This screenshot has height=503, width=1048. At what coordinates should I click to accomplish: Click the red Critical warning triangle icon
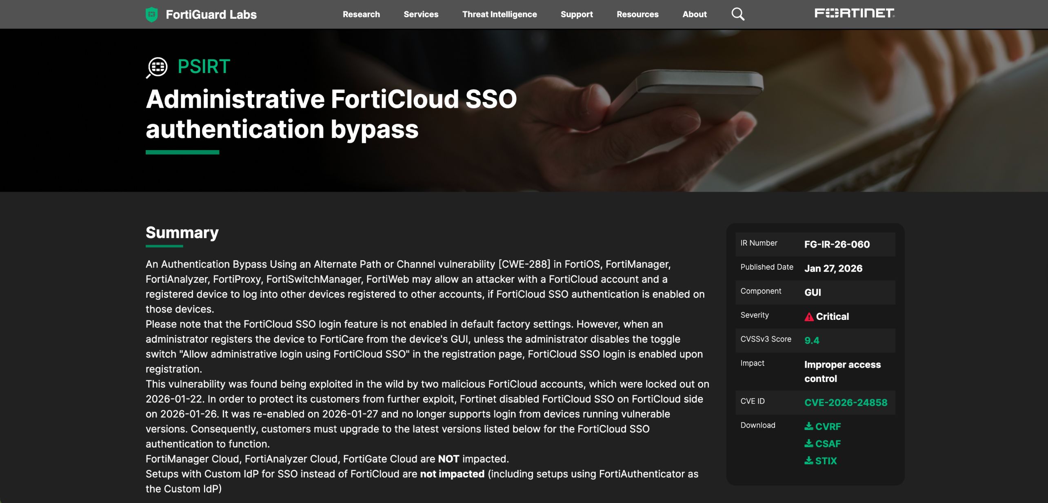[809, 317]
